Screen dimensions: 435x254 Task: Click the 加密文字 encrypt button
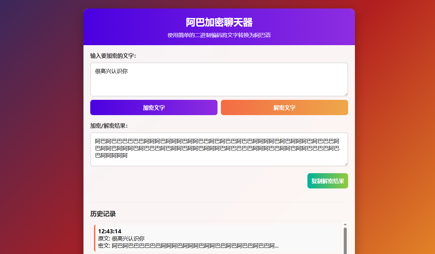tap(154, 108)
